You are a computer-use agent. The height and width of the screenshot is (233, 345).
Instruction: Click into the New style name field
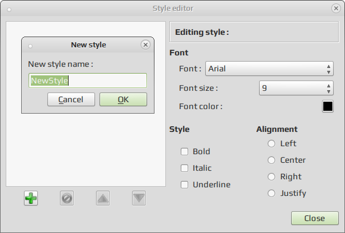[88, 81]
